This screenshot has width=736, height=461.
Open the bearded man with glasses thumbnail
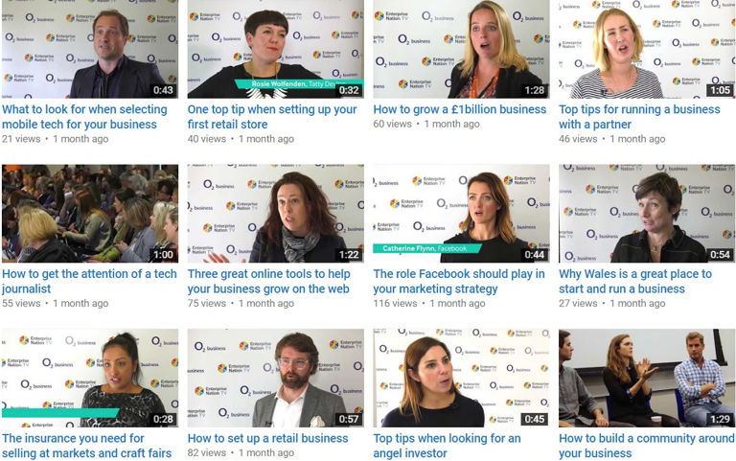(x=276, y=378)
